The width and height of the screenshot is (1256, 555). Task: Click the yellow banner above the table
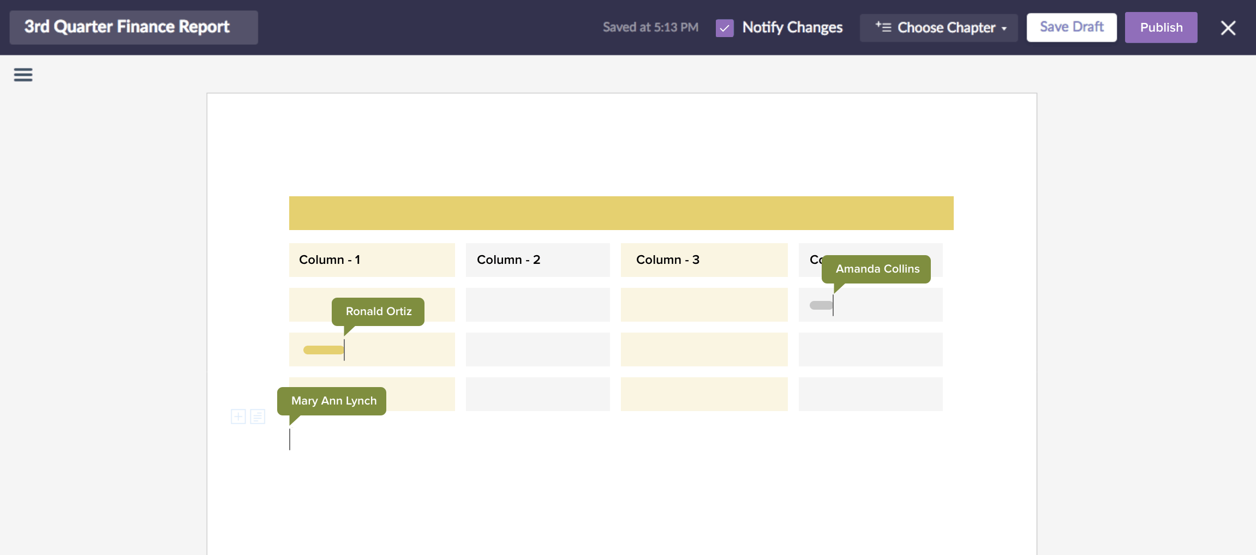click(621, 213)
